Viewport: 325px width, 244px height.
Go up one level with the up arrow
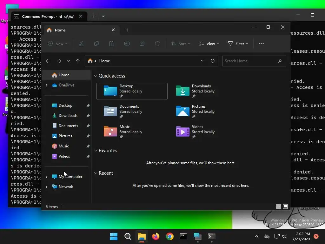pos(78,61)
